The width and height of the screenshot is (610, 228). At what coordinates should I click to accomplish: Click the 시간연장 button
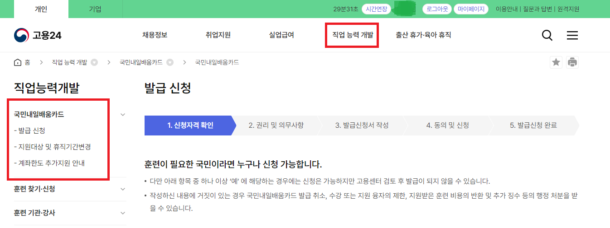click(x=376, y=9)
